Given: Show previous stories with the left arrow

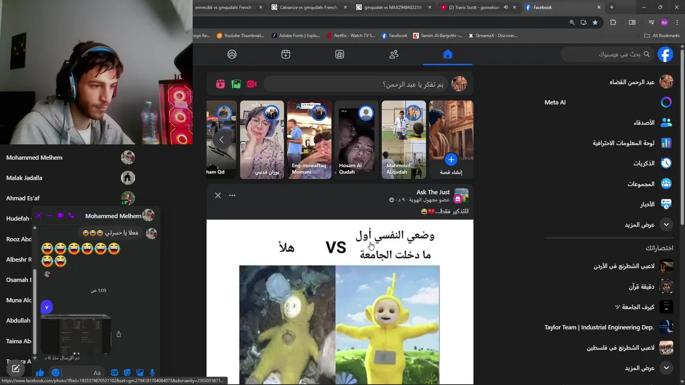Looking at the screenshot, I should [x=221, y=140].
